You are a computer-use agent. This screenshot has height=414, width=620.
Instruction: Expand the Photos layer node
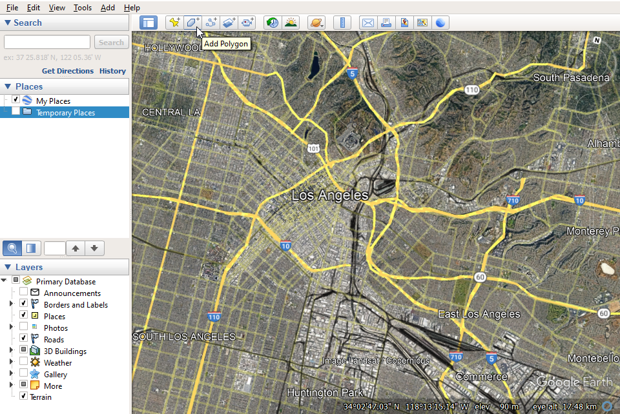pos(11,327)
